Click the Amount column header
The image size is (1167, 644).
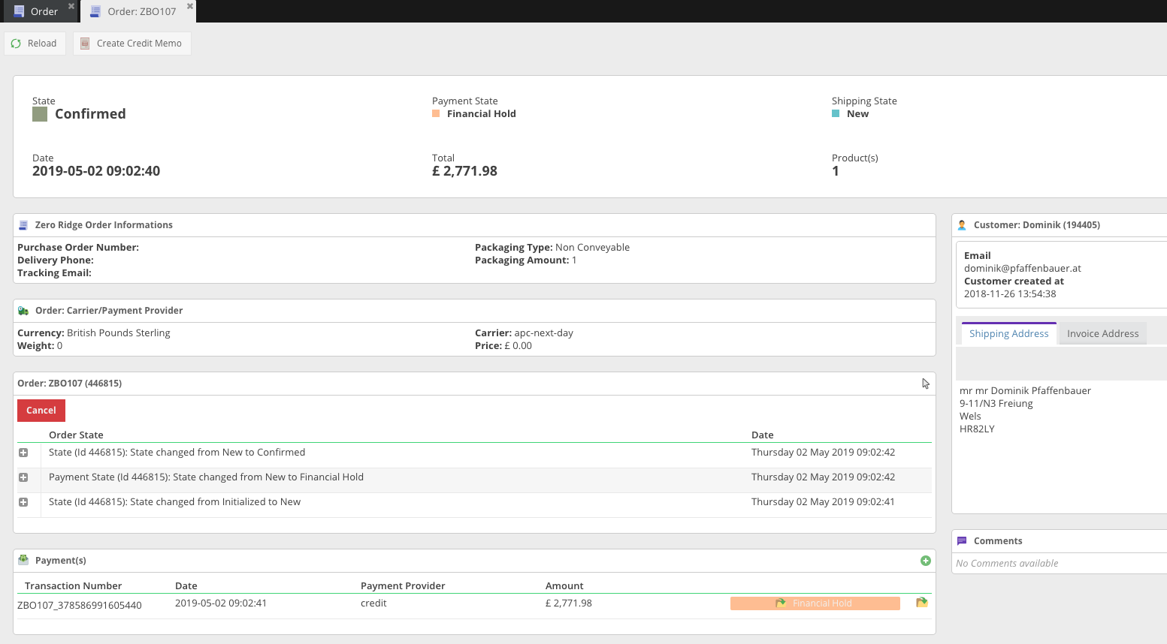tap(564, 586)
